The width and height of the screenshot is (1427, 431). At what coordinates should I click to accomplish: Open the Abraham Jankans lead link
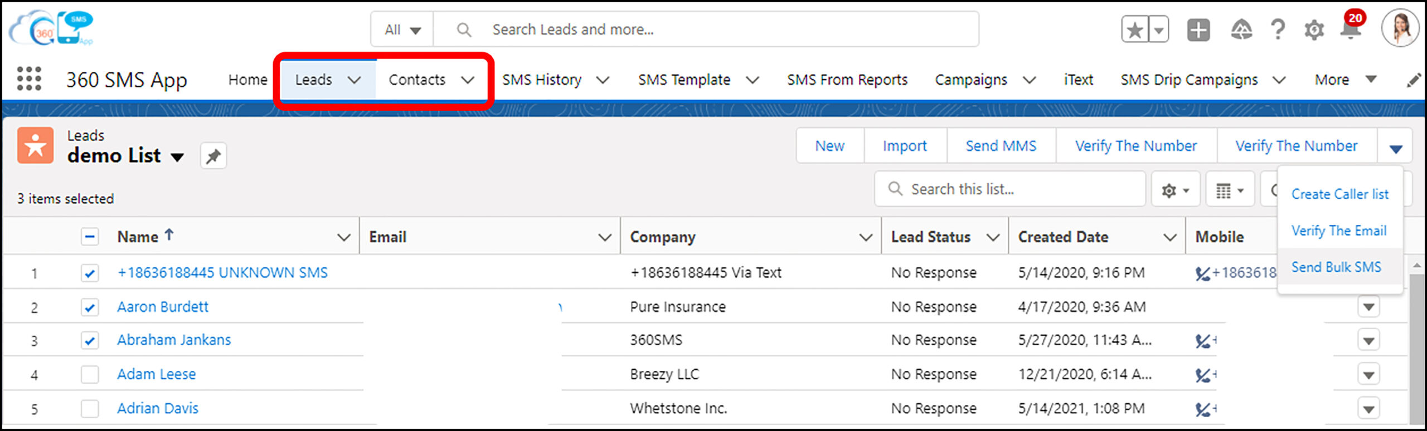click(174, 340)
